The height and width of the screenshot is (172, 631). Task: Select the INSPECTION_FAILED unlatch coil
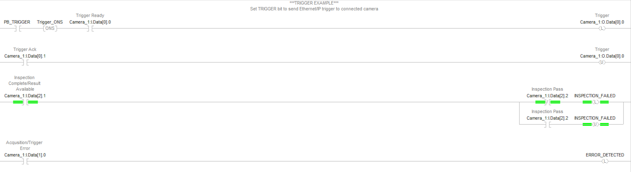pyautogui.click(x=595, y=124)
